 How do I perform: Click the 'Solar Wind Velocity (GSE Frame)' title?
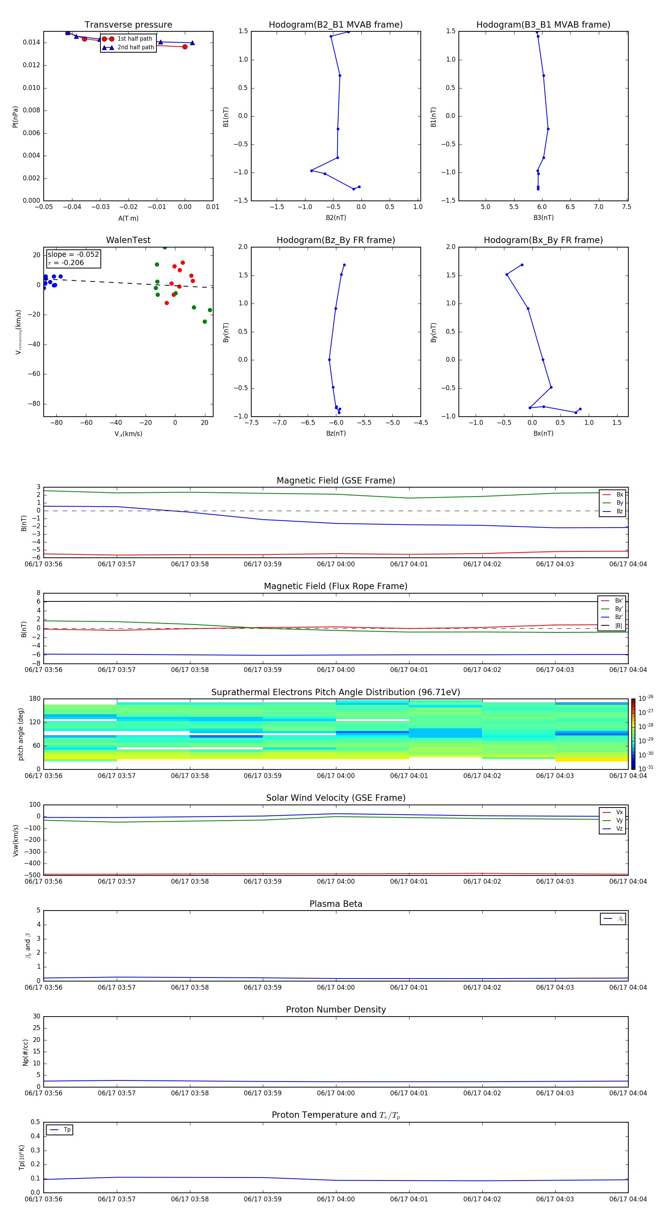tap(336, 798)
